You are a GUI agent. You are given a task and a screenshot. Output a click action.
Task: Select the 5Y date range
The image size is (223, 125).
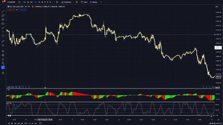tap(32, 124)
